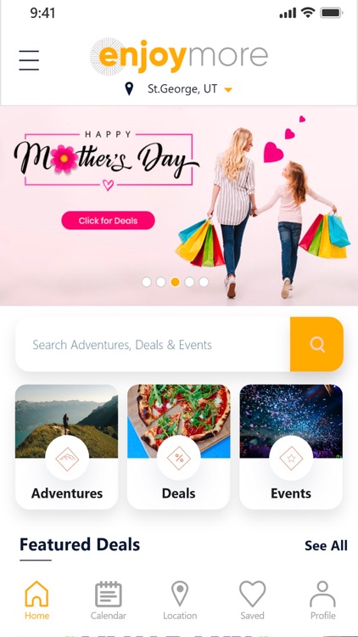358x637 pixels.
Task: Switch to the Location tab
Action: point(180,600)
